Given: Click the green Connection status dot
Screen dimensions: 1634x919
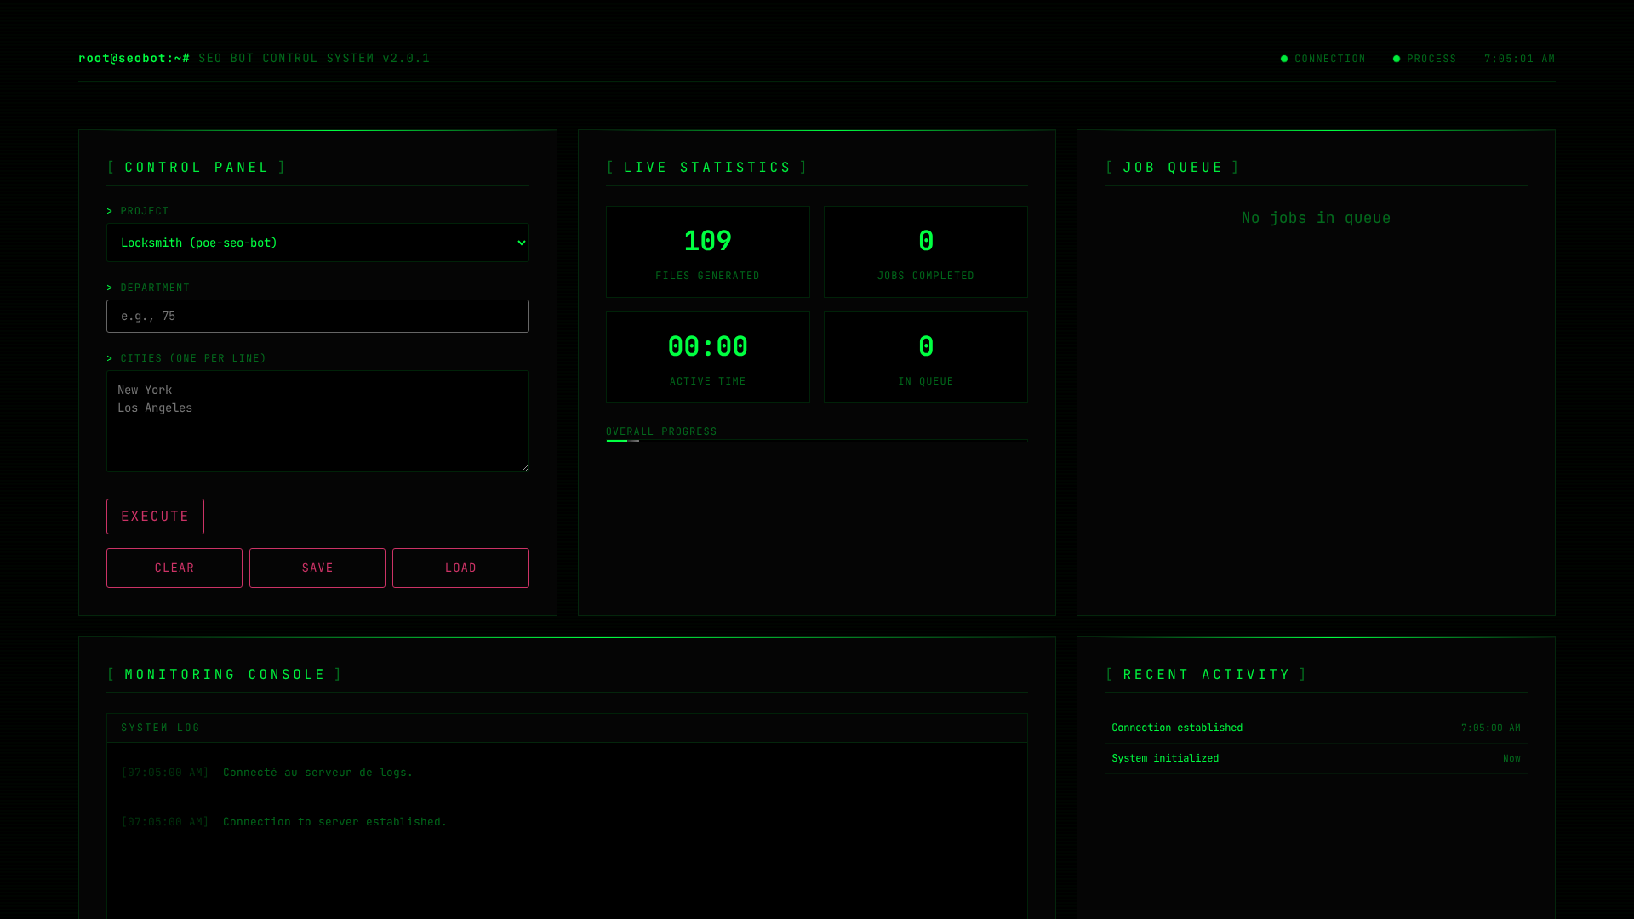Looking at the screenshot, I should (x=1284, y=59).
